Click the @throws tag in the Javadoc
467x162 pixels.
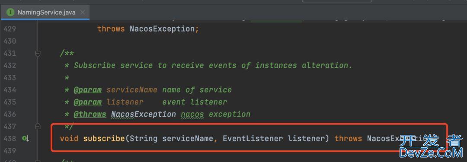pos(90,114)
